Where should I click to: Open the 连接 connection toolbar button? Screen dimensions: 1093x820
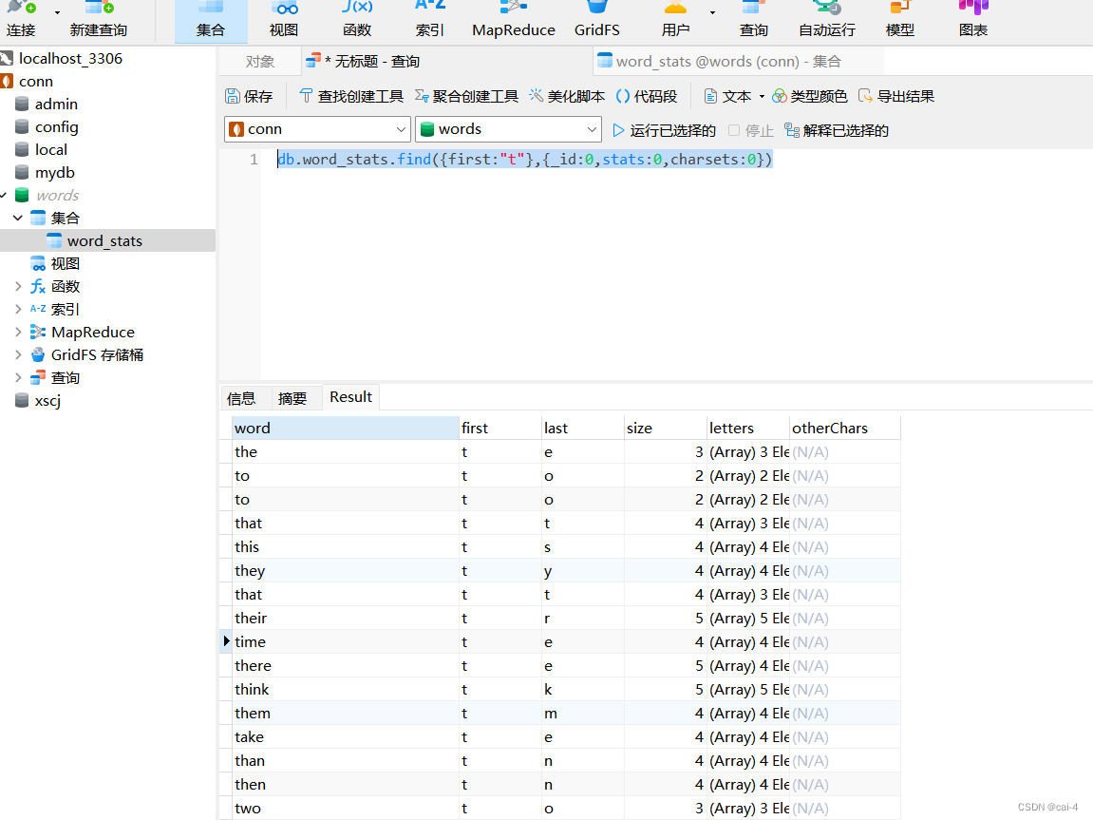coord(21,20)
